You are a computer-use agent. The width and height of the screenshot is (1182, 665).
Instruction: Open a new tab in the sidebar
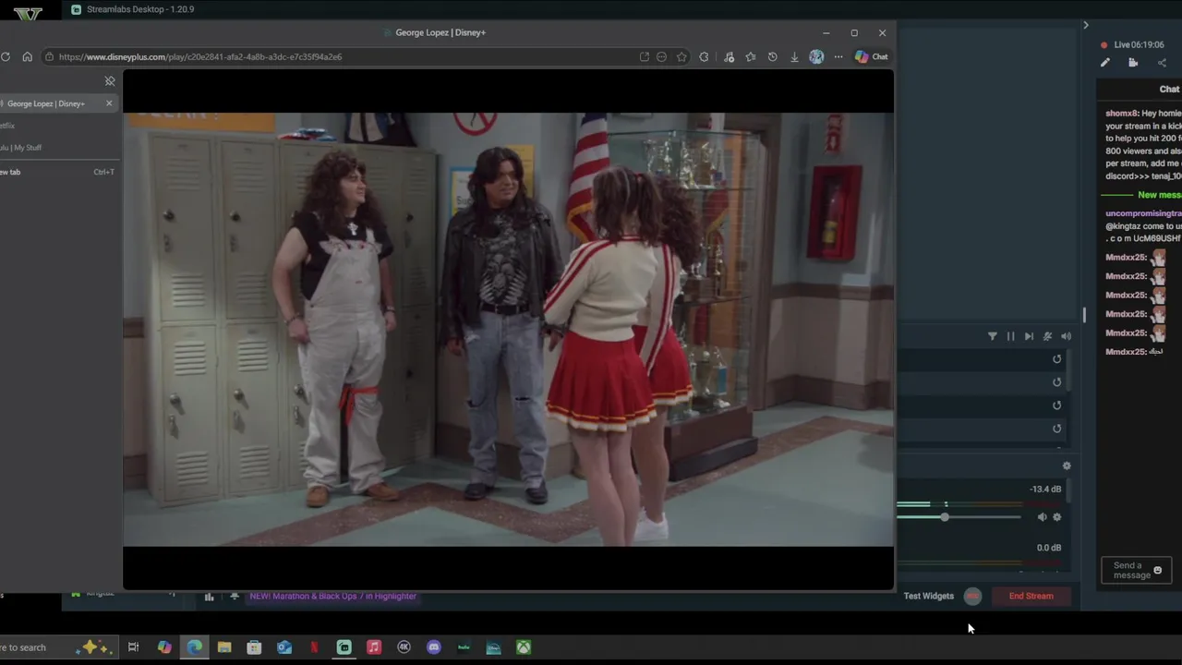coord(57,172)
